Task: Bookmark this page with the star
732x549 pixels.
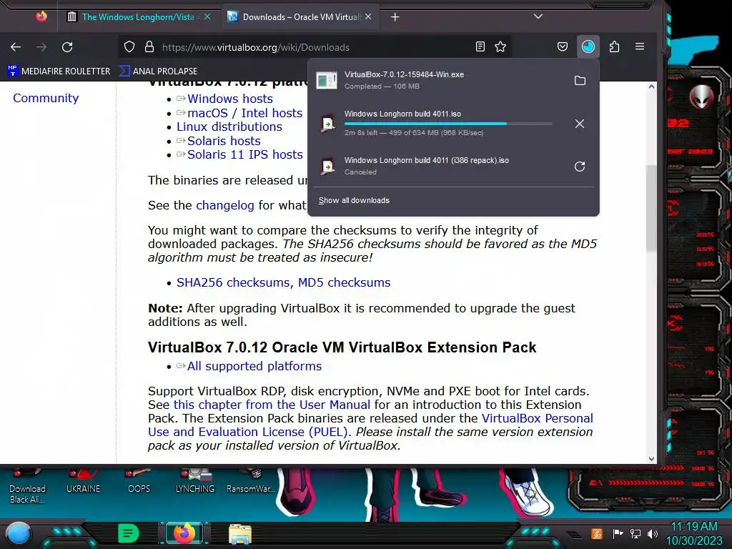Action: 500,46
